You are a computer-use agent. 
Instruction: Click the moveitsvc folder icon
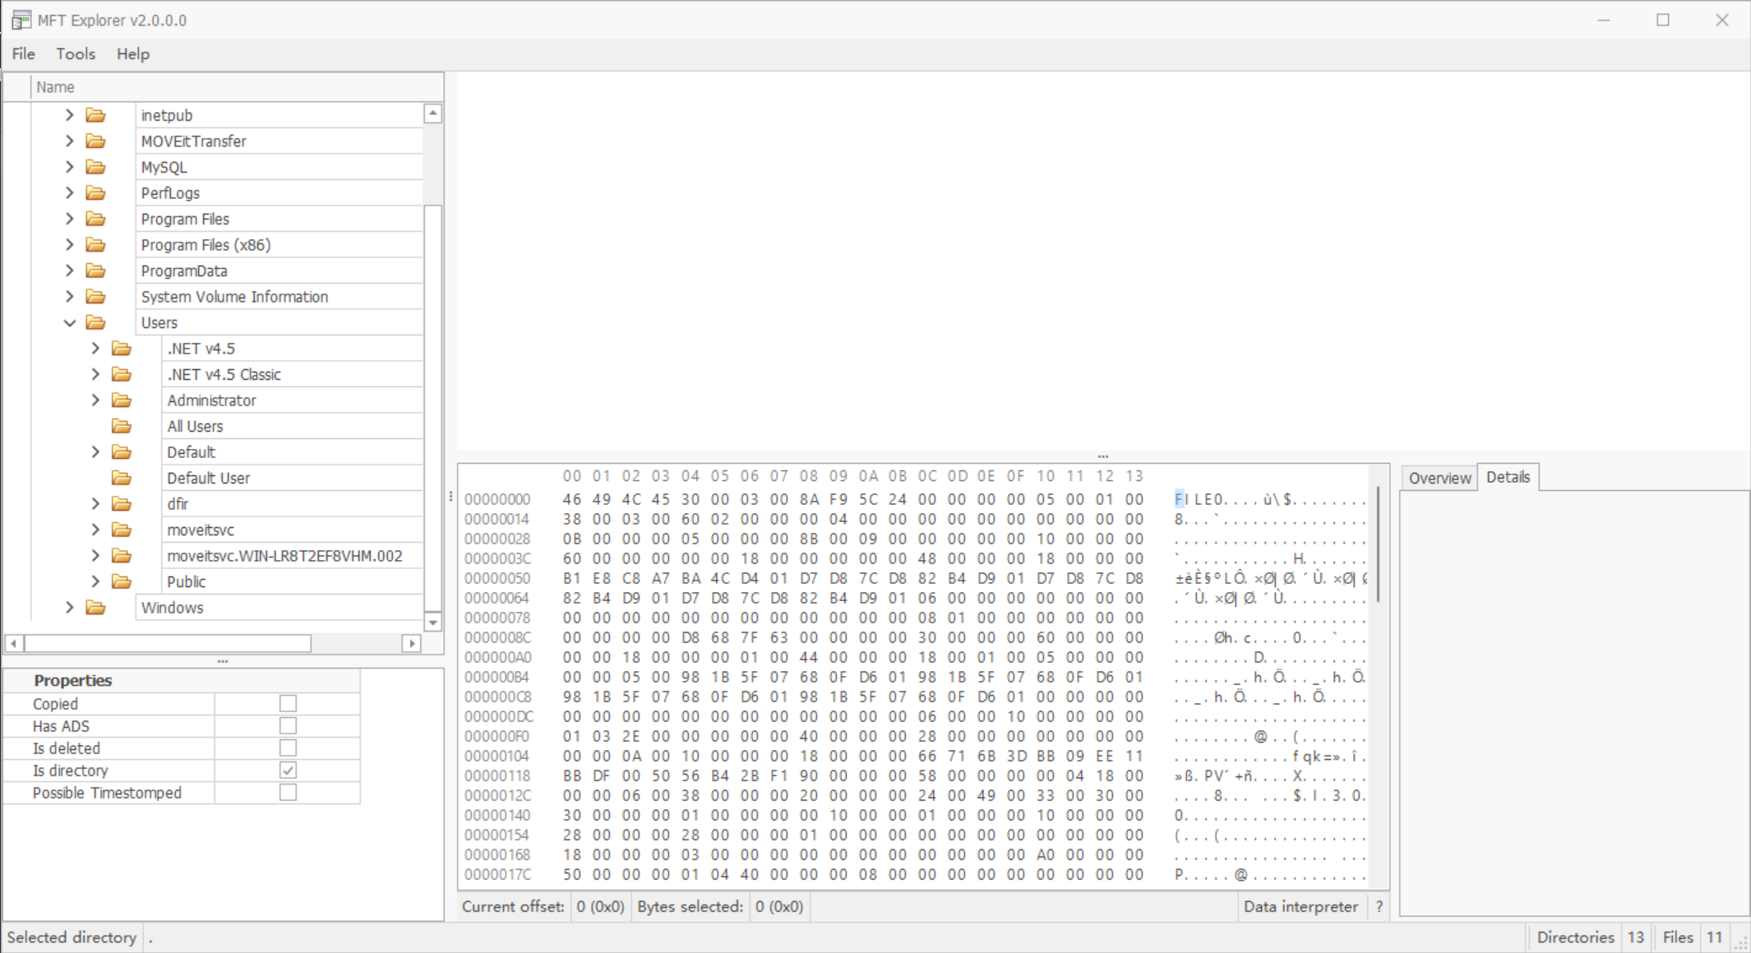click(122, 530)
